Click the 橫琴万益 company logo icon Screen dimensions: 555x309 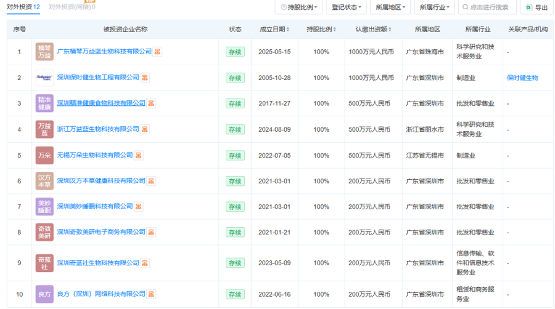click(44, 52)
